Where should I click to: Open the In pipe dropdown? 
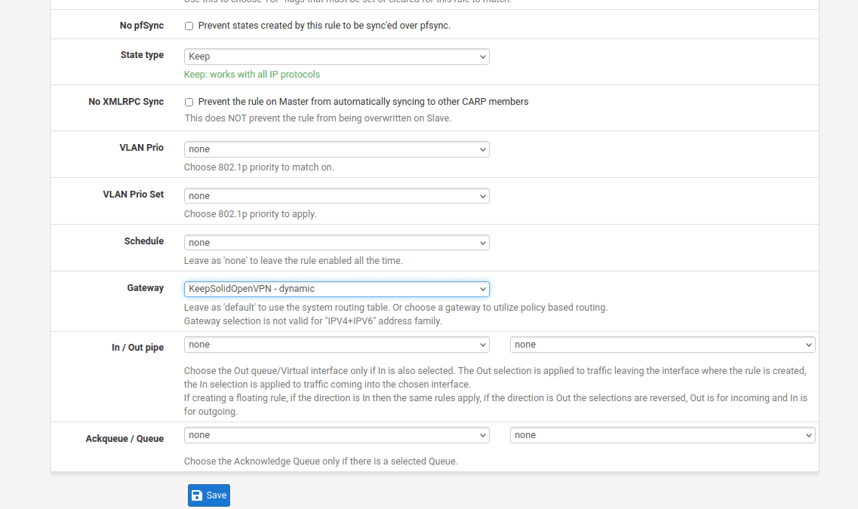click(337, 345)
